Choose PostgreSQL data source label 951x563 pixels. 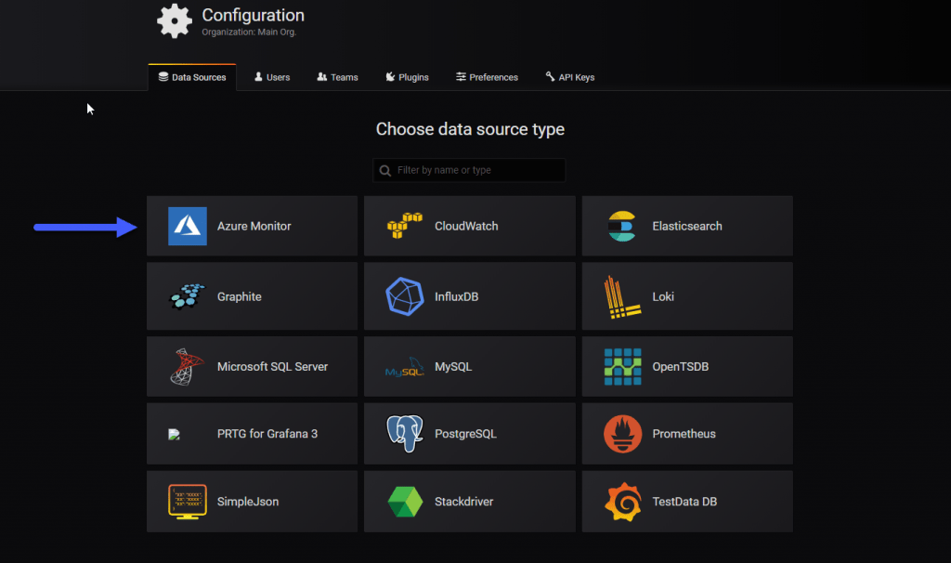466,434
